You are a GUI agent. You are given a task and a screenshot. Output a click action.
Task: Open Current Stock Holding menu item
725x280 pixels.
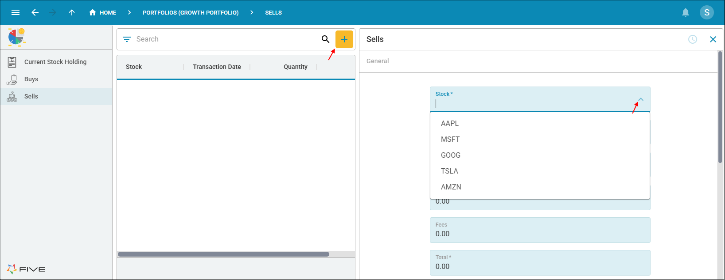[55, 62]
